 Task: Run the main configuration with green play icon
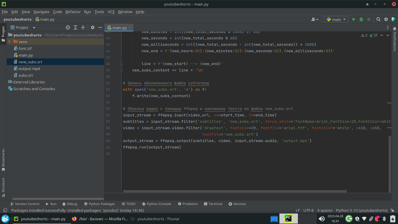point(354,19)
